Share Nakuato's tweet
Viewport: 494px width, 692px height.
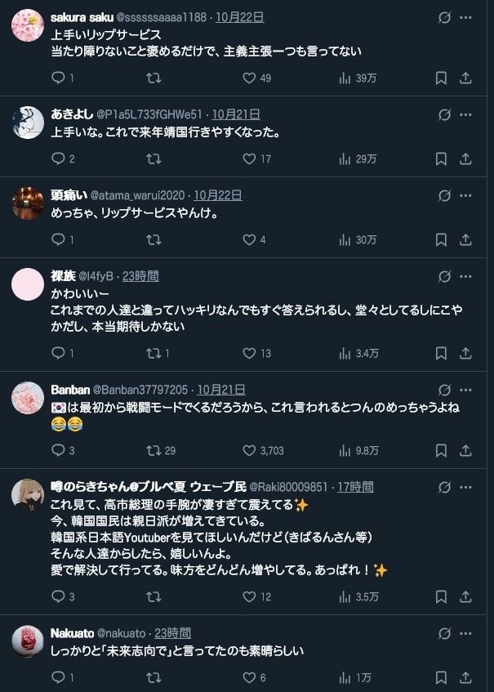[465, 677]
